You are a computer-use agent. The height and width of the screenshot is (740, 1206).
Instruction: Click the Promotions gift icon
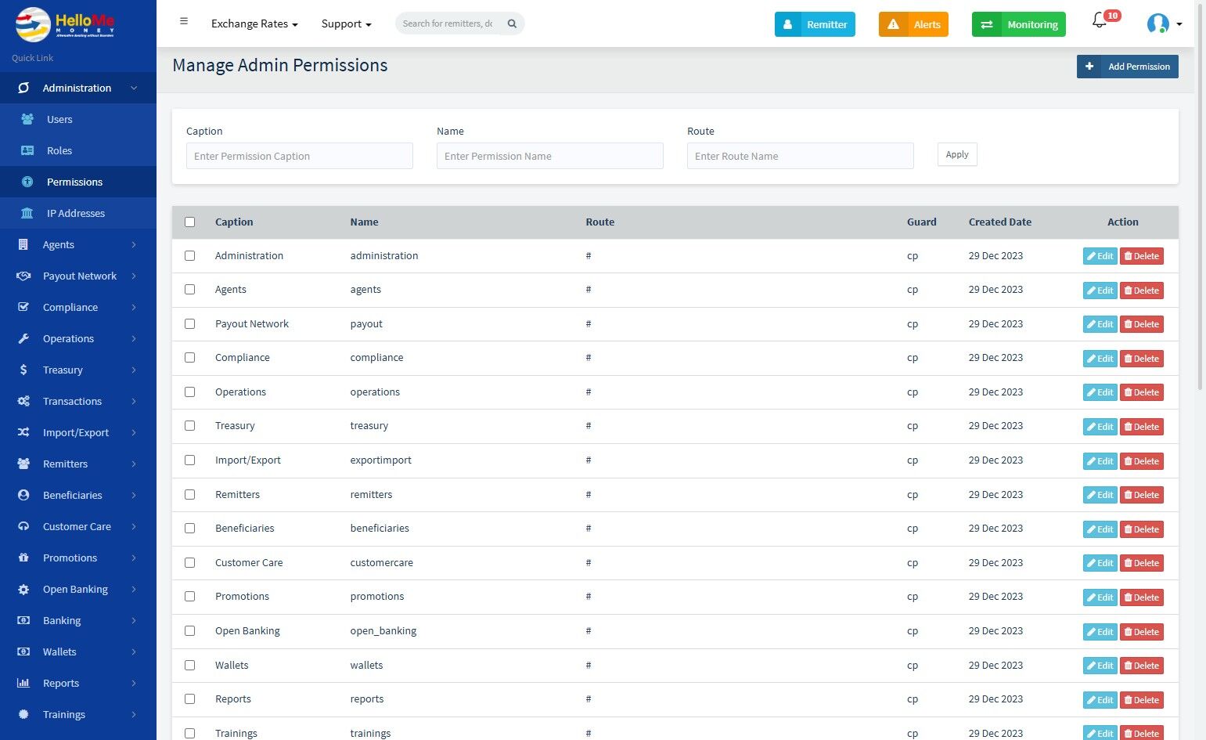click(23, 558)
